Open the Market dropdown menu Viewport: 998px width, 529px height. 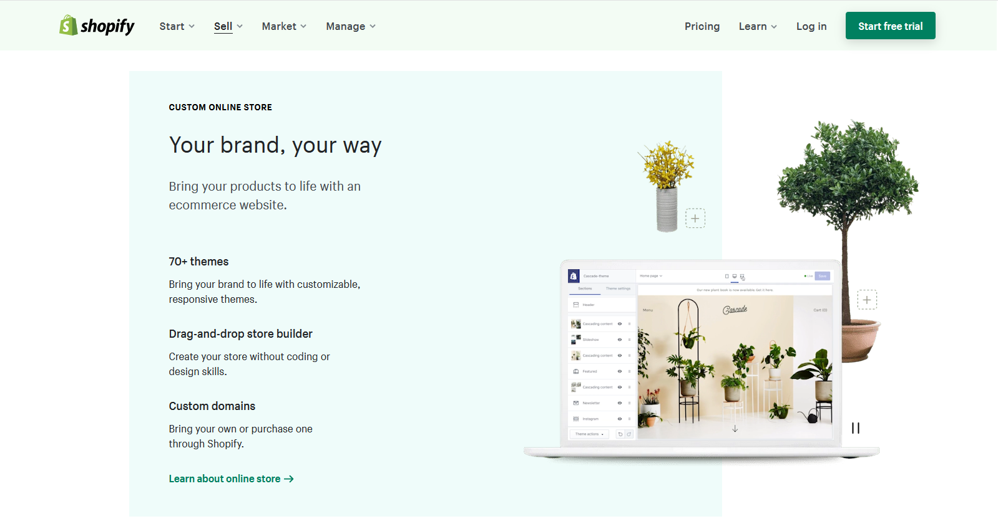[284, 26]
